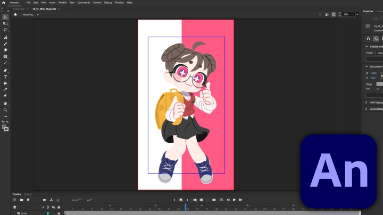Toggle the Loop playback button
Image resolution: width=383 pixels, height=215 pixels.
tap(221, 200)
